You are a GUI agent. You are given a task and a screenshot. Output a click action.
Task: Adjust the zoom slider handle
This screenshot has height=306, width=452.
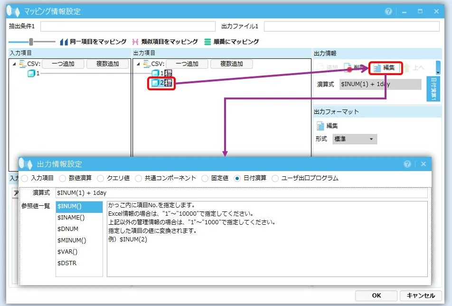pos(31,42)
